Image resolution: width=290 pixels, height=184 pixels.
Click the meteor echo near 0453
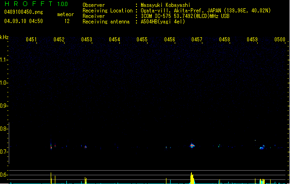pyautogui.click(x=86, y=147)
